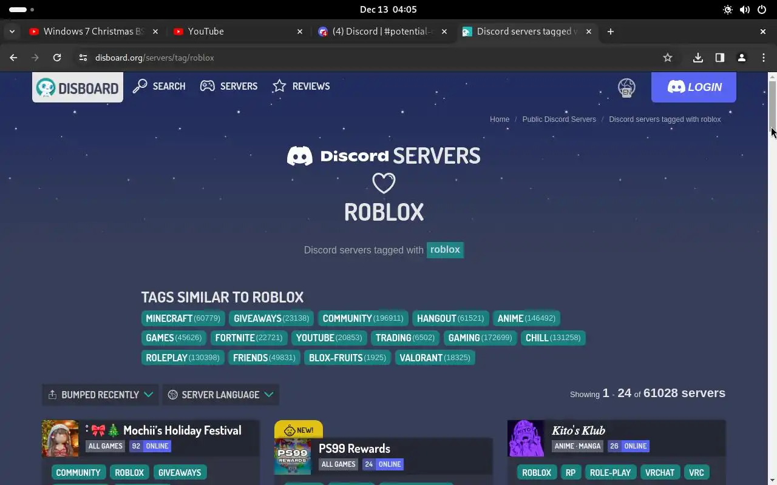This screenshot has width=777, height=485.
Task: Click the DISBOARD logo
Action: pos(78,87)
